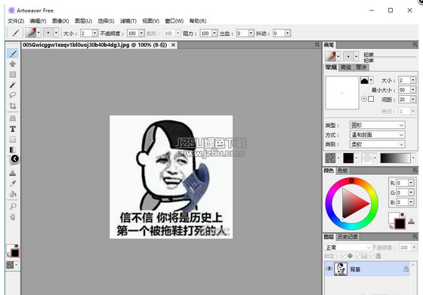Click pencil brush preset in Brush panel
This screenshot has width=423, height=295.
click(x=331, y=57)
